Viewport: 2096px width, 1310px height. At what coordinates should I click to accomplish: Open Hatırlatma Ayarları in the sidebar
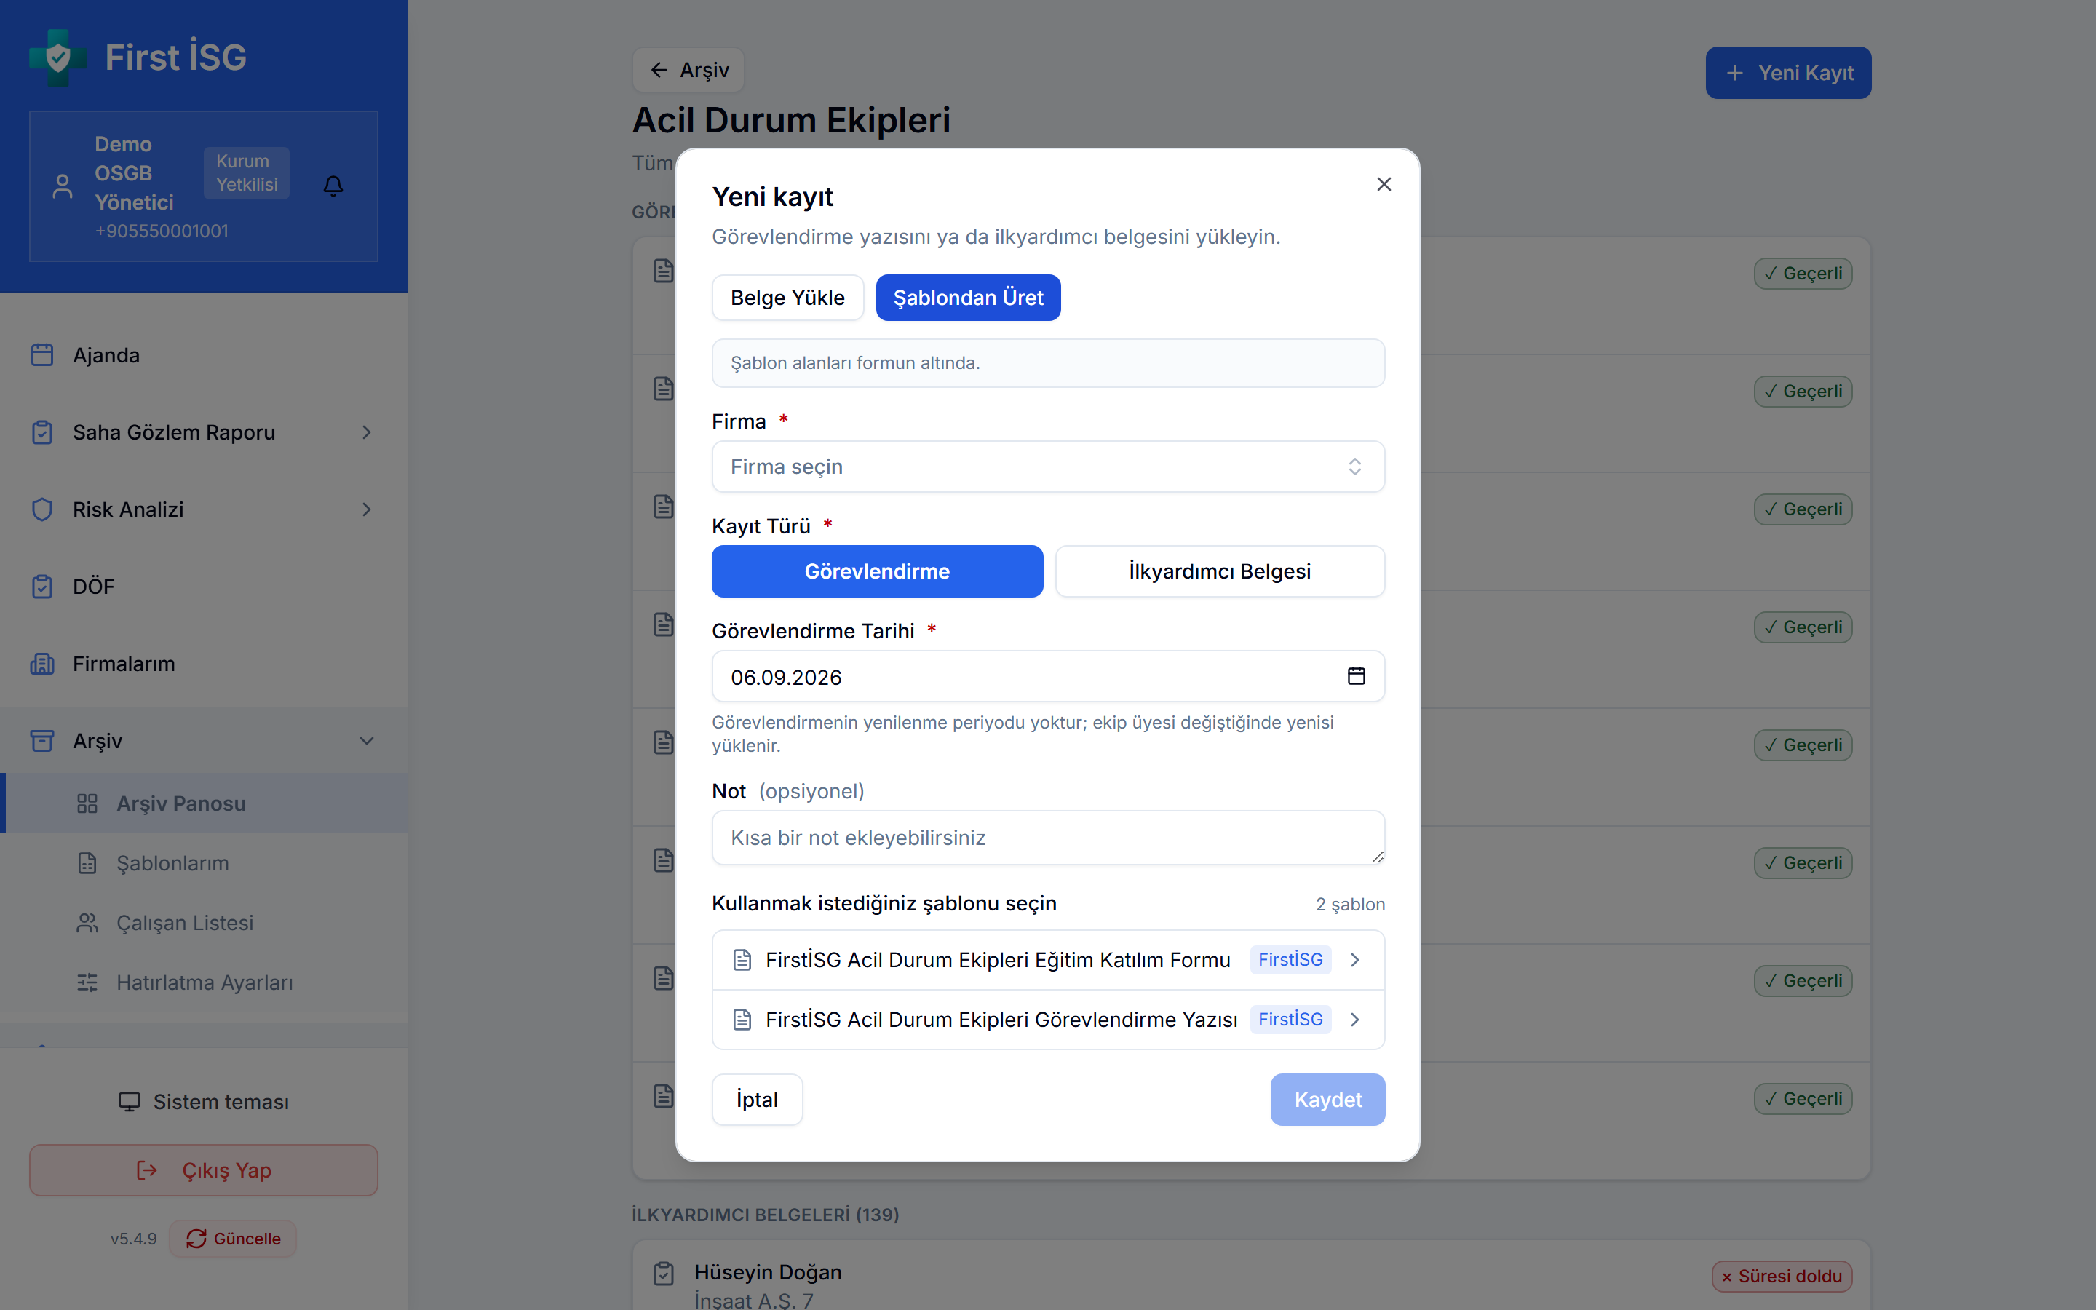205,982
